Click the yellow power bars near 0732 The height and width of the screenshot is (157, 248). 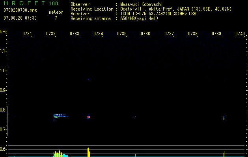tap(58, 154)
